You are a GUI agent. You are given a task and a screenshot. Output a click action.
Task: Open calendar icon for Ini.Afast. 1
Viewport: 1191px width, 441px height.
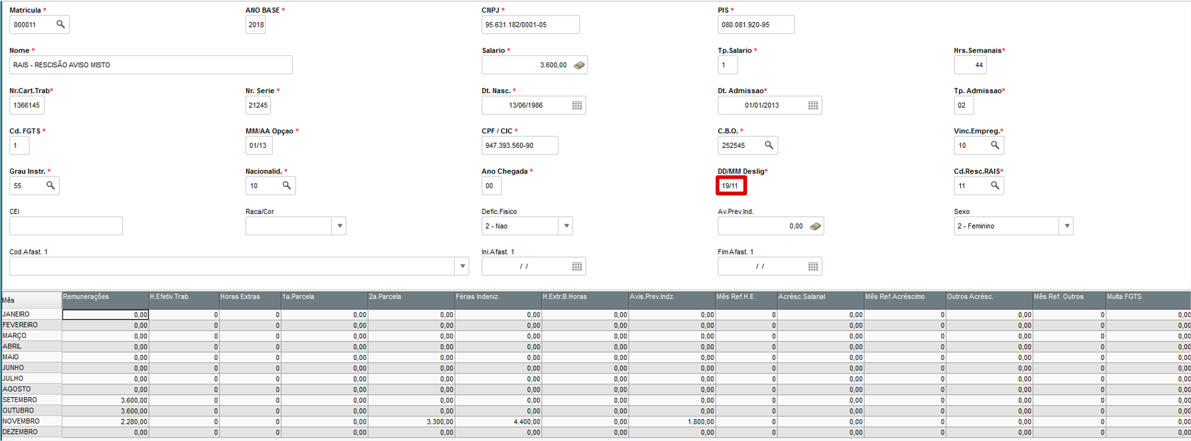(x=577, y=266)
